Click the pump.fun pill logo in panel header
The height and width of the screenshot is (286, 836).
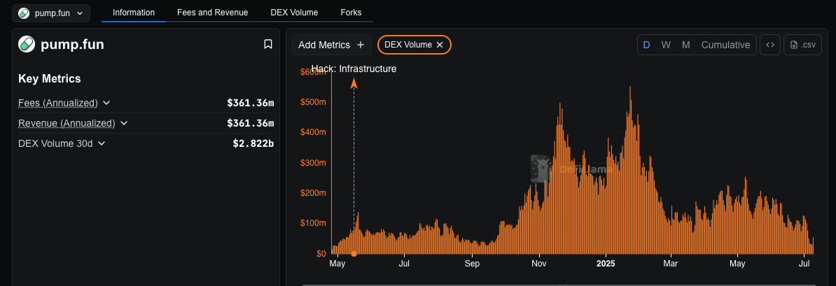pos(27,44)
